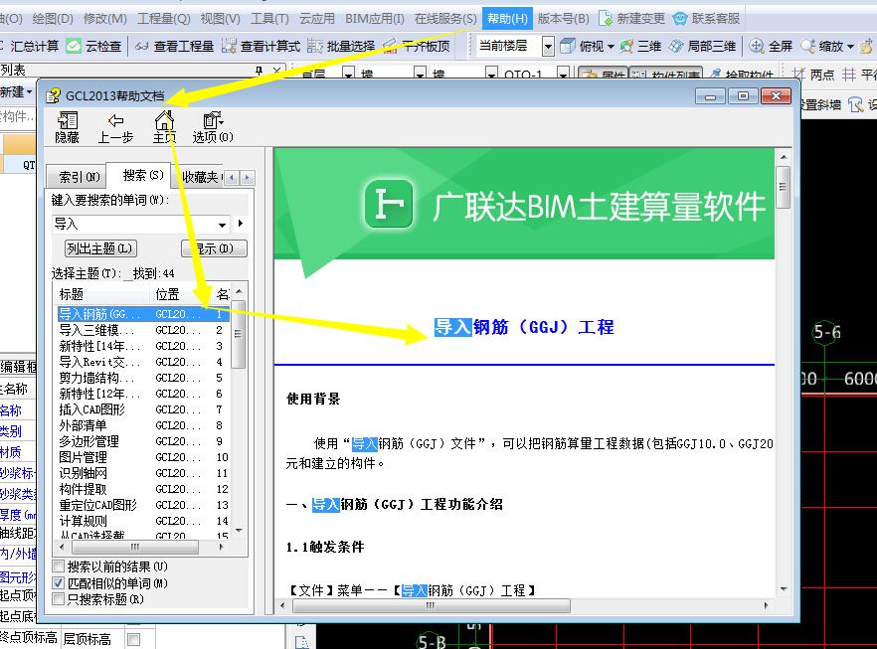Click help content vertical scrollbar thumb
877x649 pixels.
(x=784, y=187)
